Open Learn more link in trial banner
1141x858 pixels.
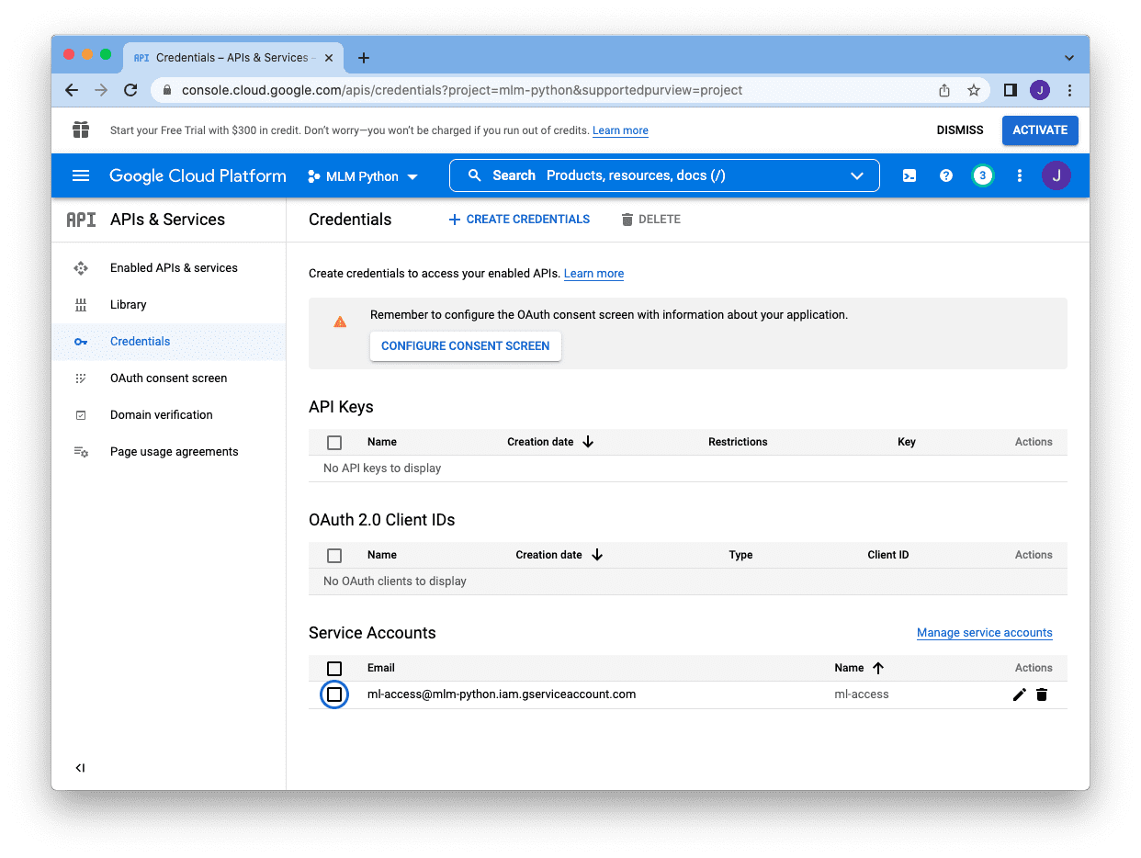pyautogui.click(x=620, y=130)
